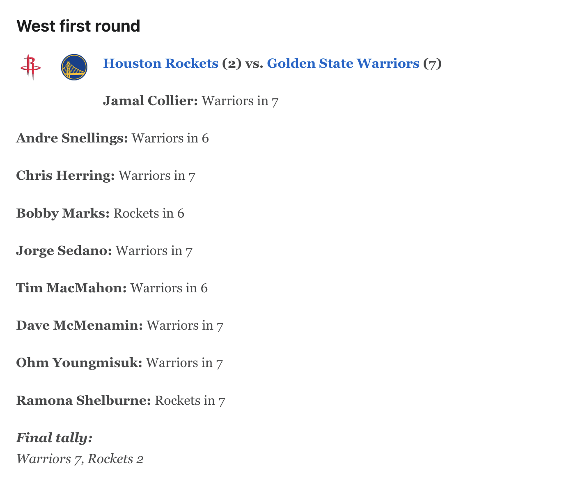Open the Houston Rockets team link
Image resolution: width=564 pixels, height=482 pixels.
160,64
